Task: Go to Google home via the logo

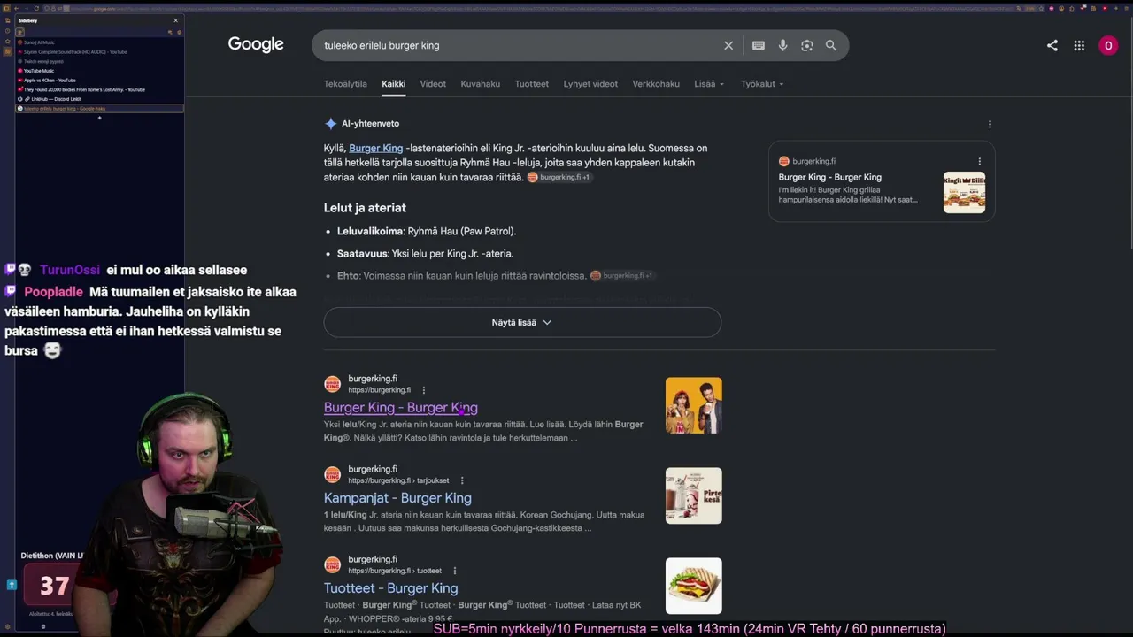Action: [256, 45]
